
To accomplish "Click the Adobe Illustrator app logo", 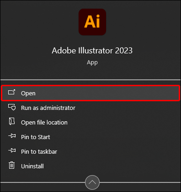I will 92,22.
